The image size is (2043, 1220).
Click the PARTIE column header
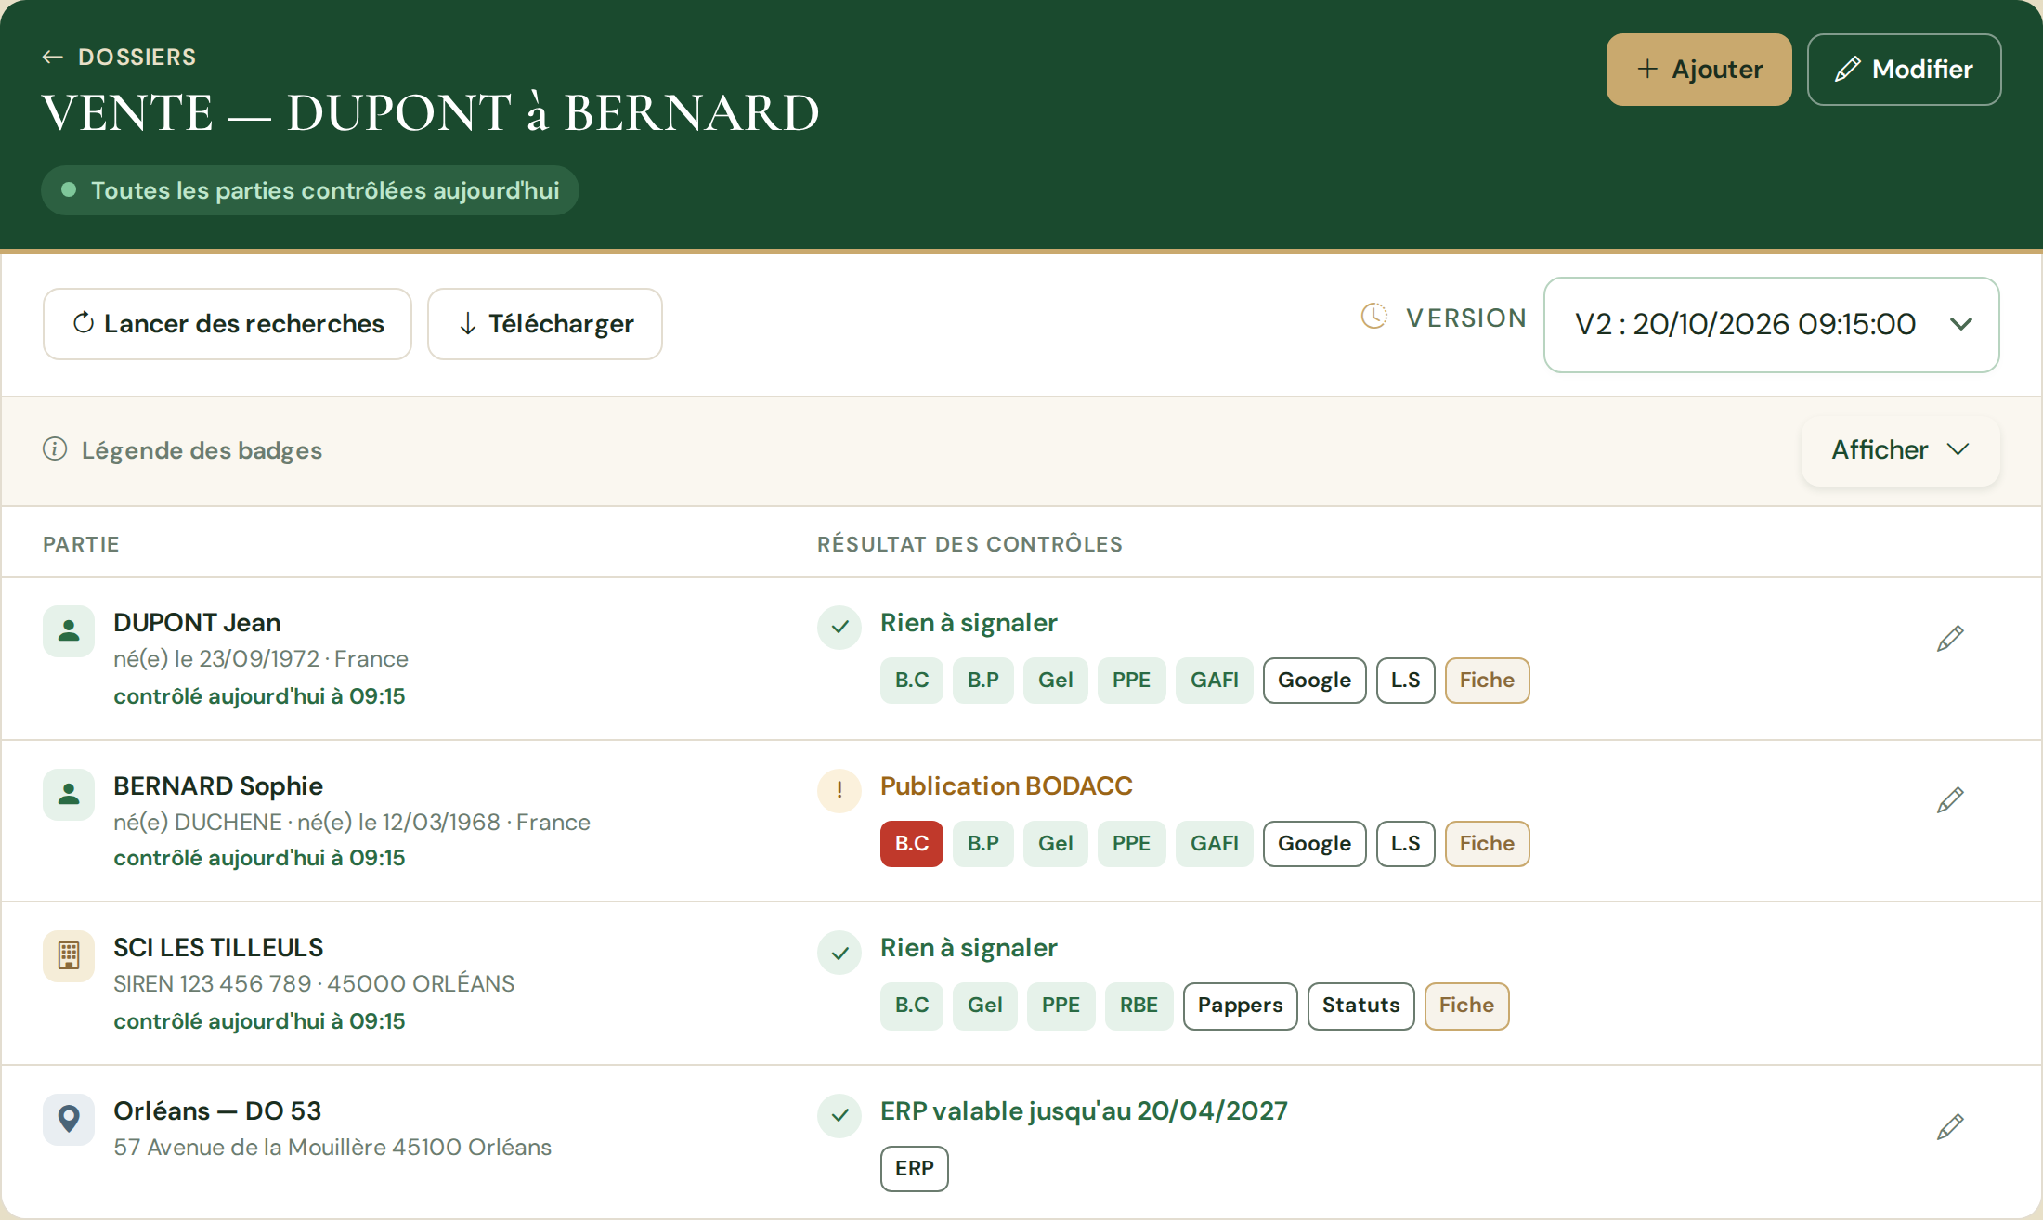(x=81, y=544)
